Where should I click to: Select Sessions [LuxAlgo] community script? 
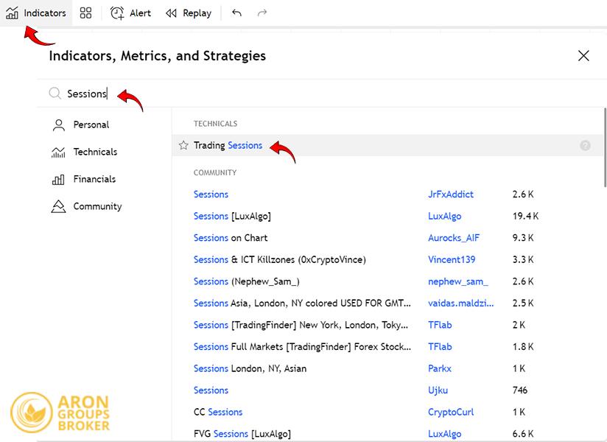[x=232, y=217]
